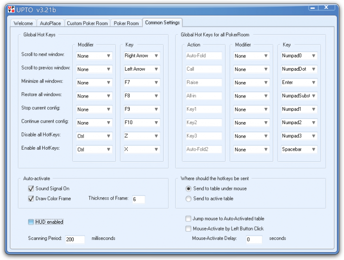The image size is (344, 260).
Task: Open Ctrl modifier dropdown for Disable all HotKeys
Action: point(94,136)
